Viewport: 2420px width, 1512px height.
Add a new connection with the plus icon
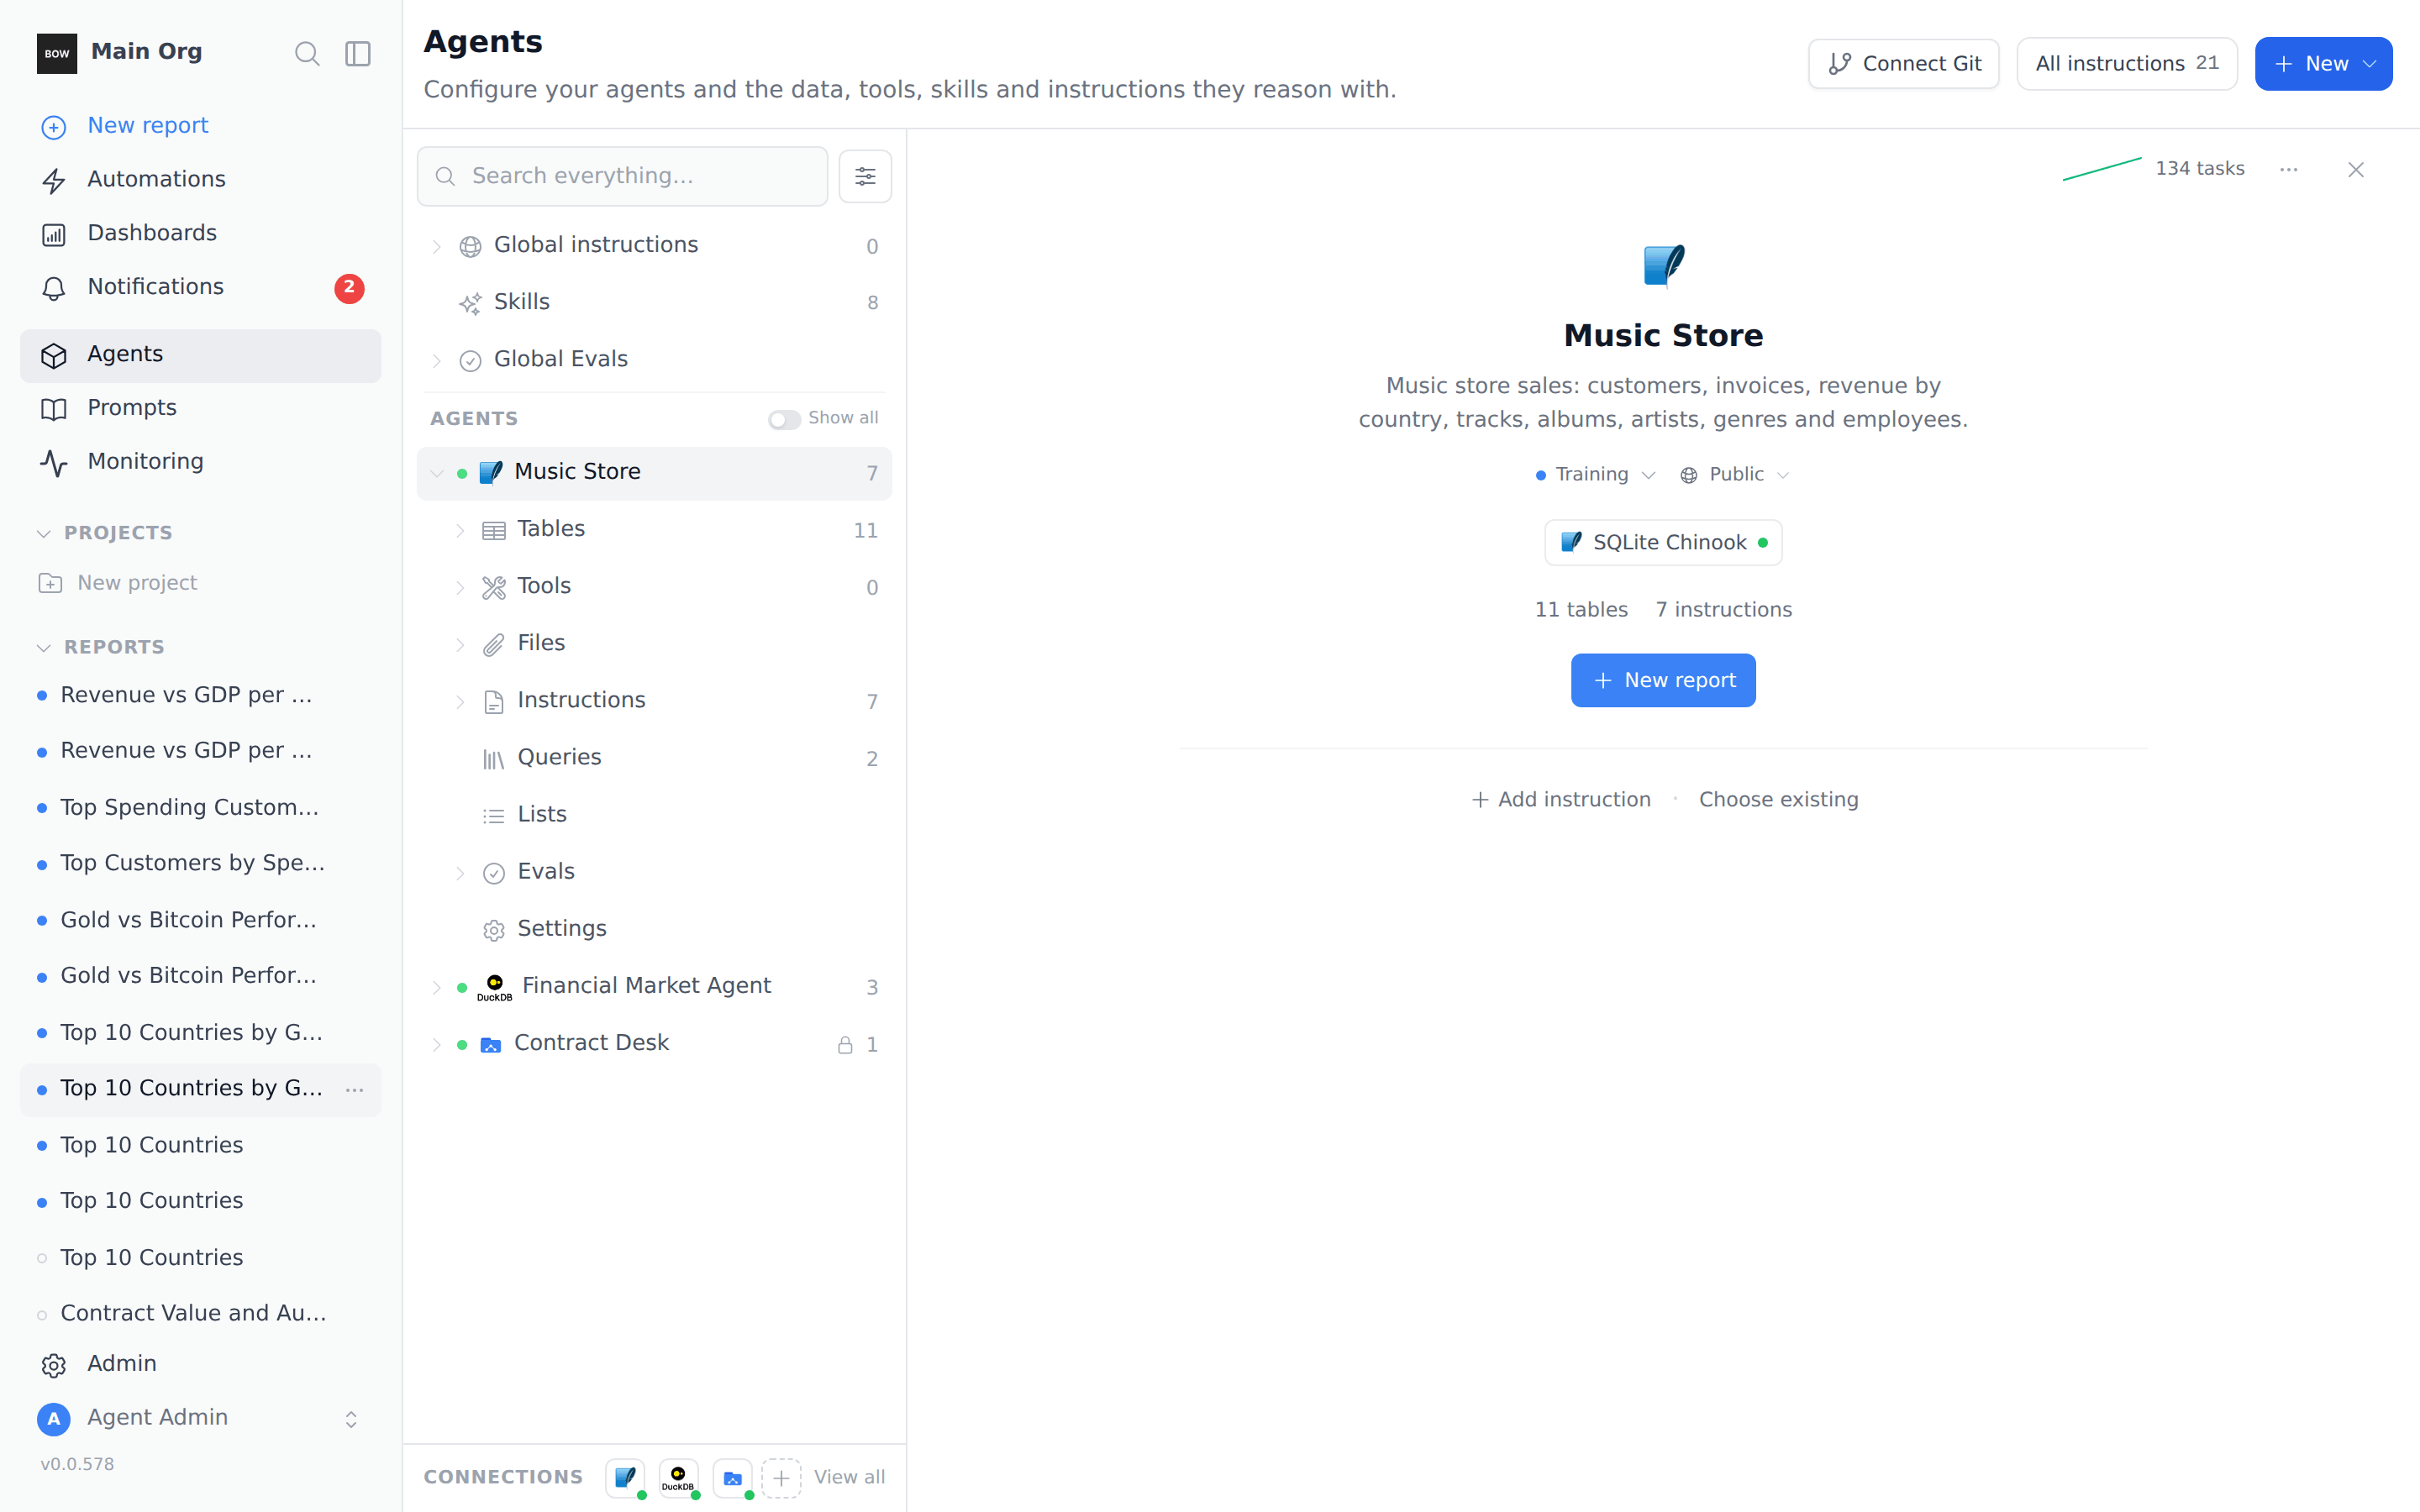781,1477
